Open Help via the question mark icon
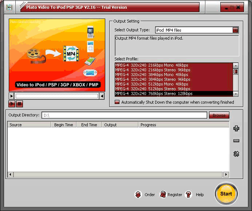252x211 pixels. (x=189, y=195)
